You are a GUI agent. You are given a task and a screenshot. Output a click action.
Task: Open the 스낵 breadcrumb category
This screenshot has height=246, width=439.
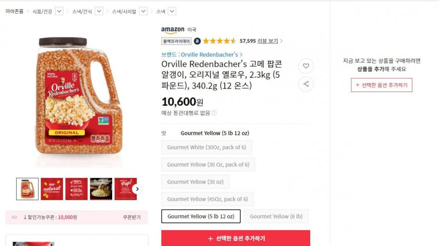(160, 12)
